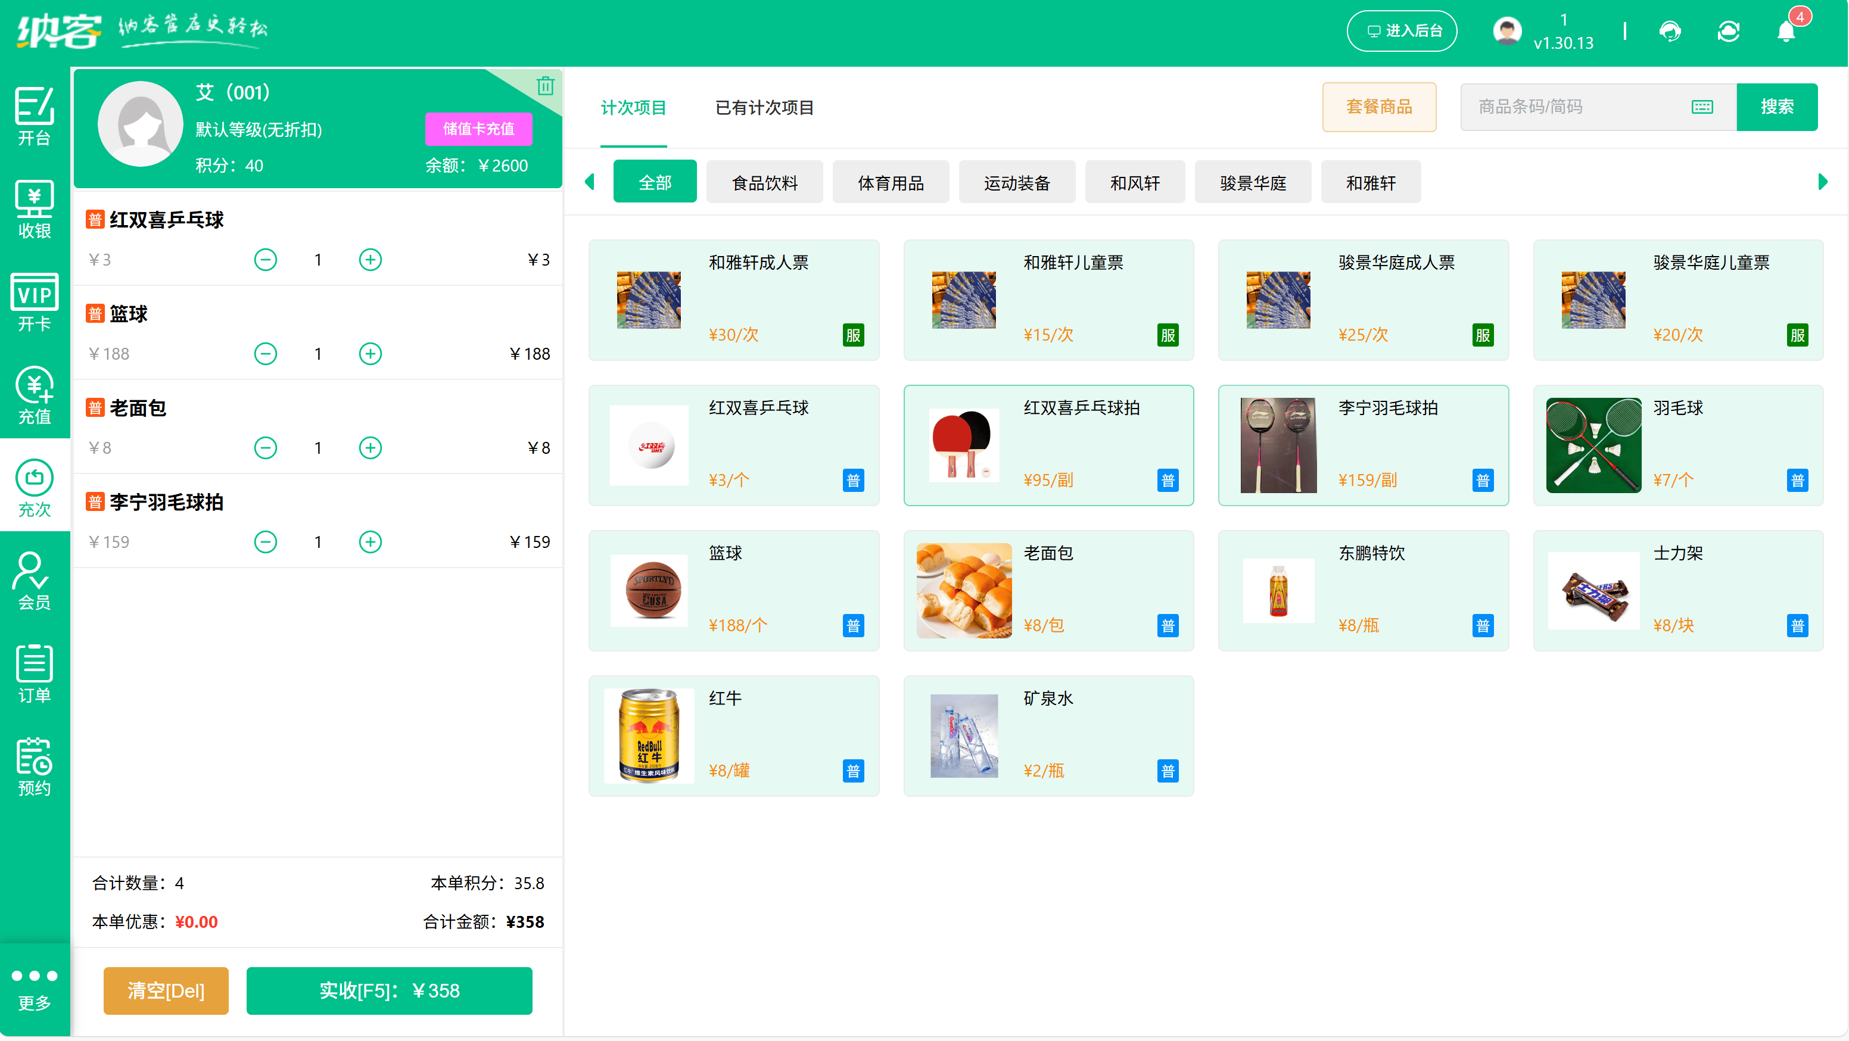Open the 套餐商品 package products button
The width and height of the screenshot is (1849, 1041).
(x=1379, y=106)
